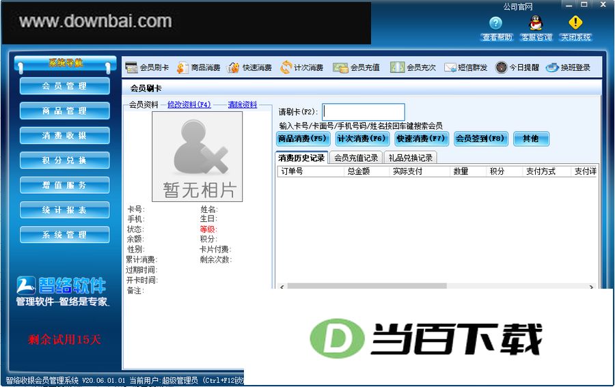Open 公司官网 link at top

point(518,7)
